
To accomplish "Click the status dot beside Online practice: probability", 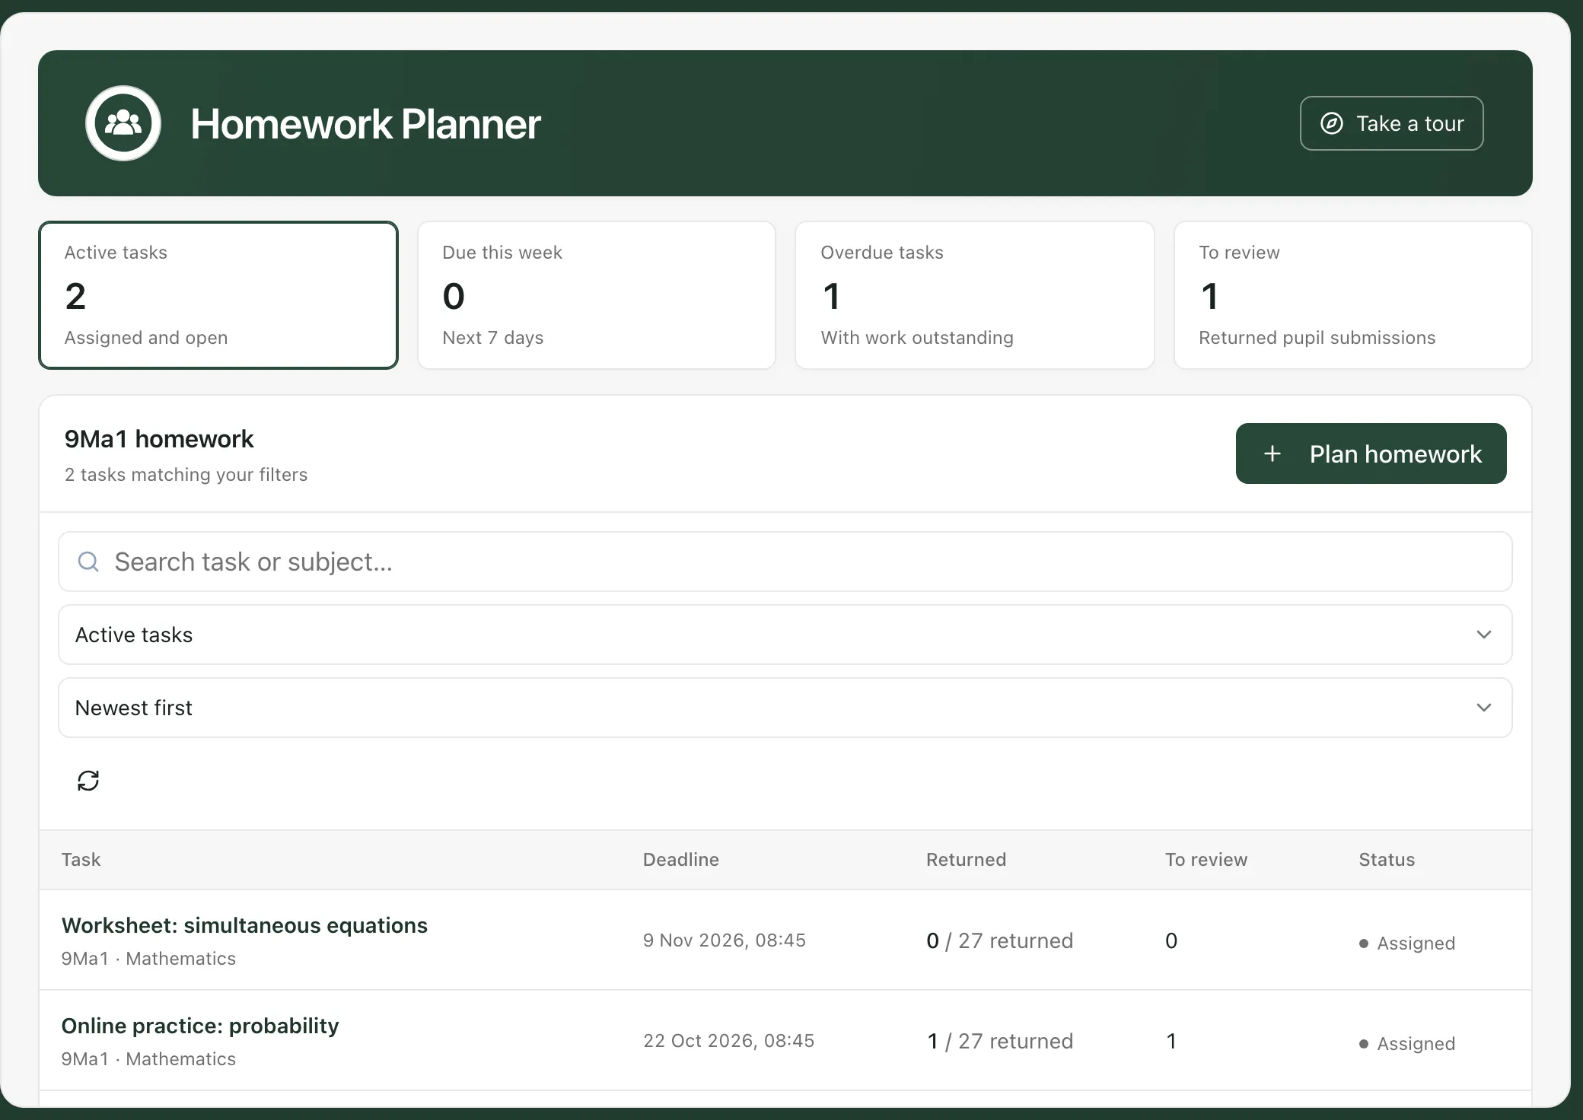I will tap(1364, 1044).
